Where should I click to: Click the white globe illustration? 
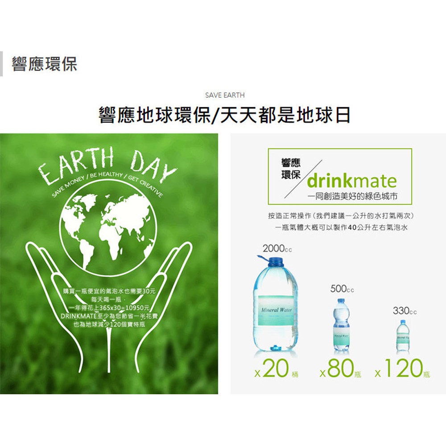pyautogui.click(x=108, y=231)
